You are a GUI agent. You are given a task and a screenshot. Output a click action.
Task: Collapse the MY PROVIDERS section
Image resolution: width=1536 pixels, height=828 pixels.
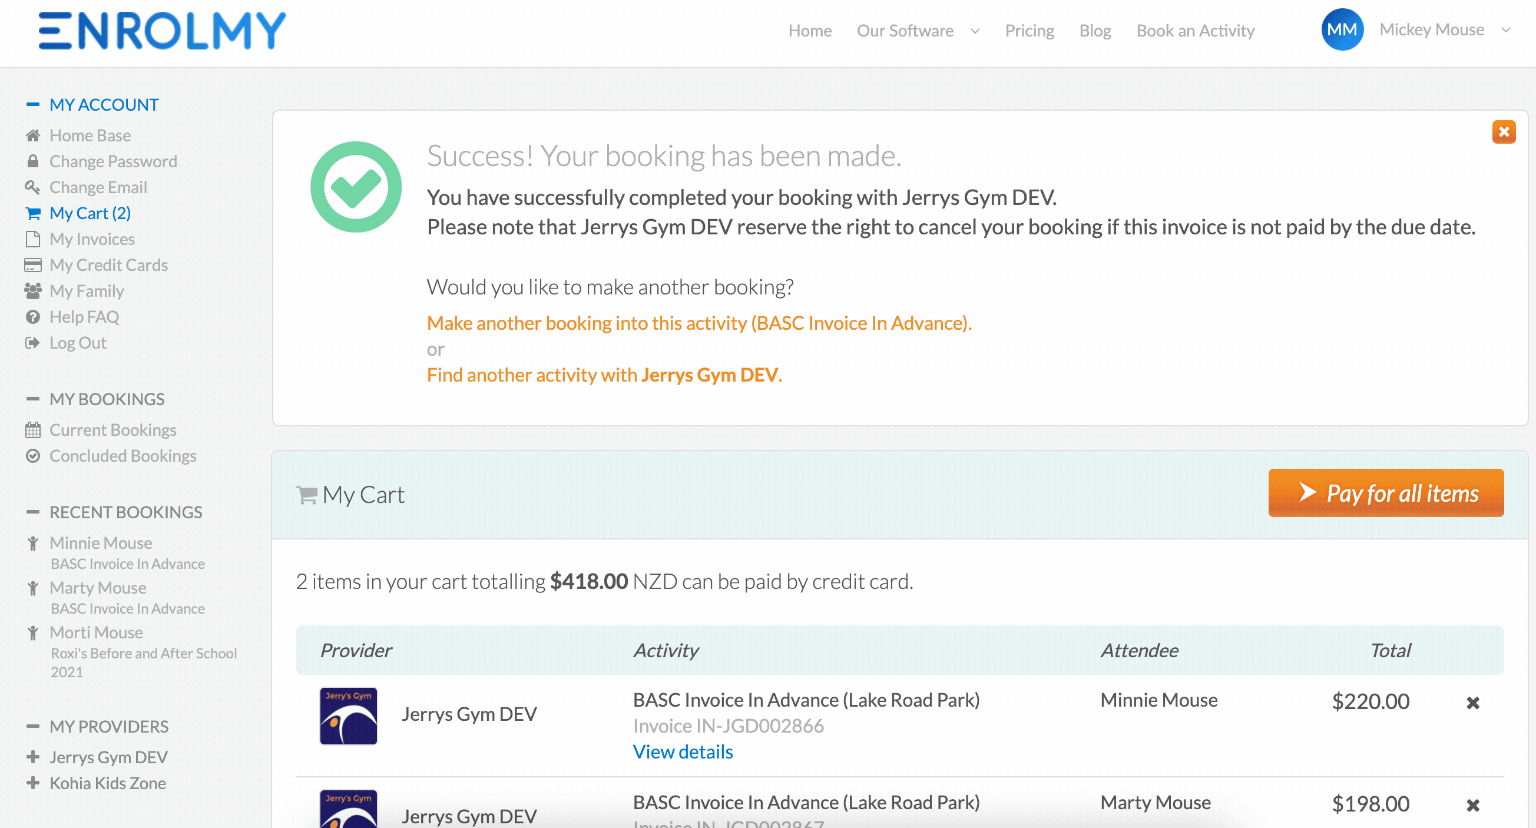point(33,726)
